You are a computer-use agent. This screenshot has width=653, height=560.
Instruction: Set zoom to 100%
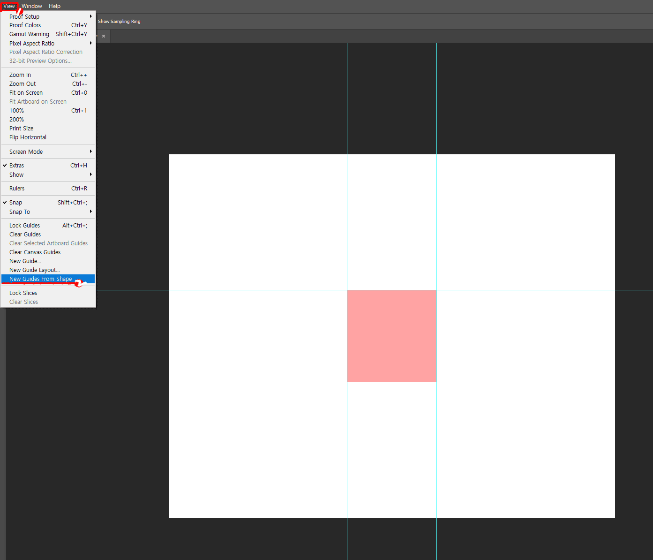(16, 110)
